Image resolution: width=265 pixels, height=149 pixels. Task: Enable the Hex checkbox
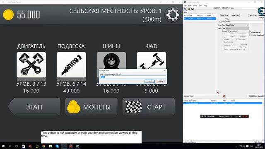[221, 22]
